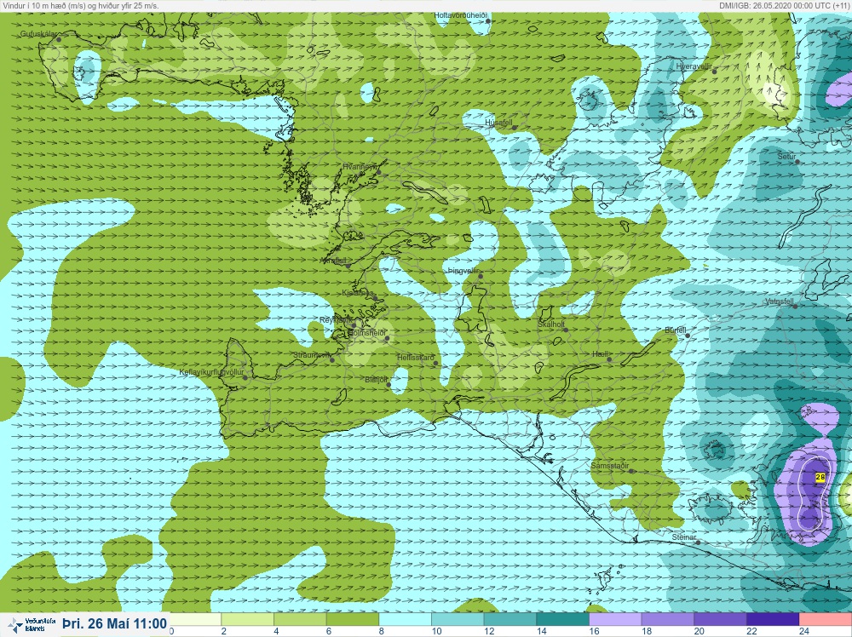
Task: Click the Veðurstofa Íslands logo
Action: [x=30, y=624]
